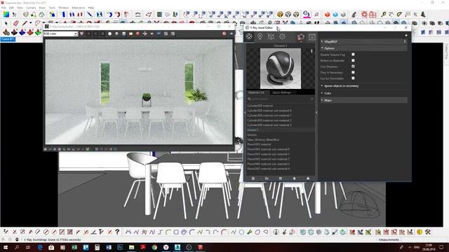Viewport: 449px width, 252px height.
Task: Open Lights category lightbulb icon
Action: [260, 36]
